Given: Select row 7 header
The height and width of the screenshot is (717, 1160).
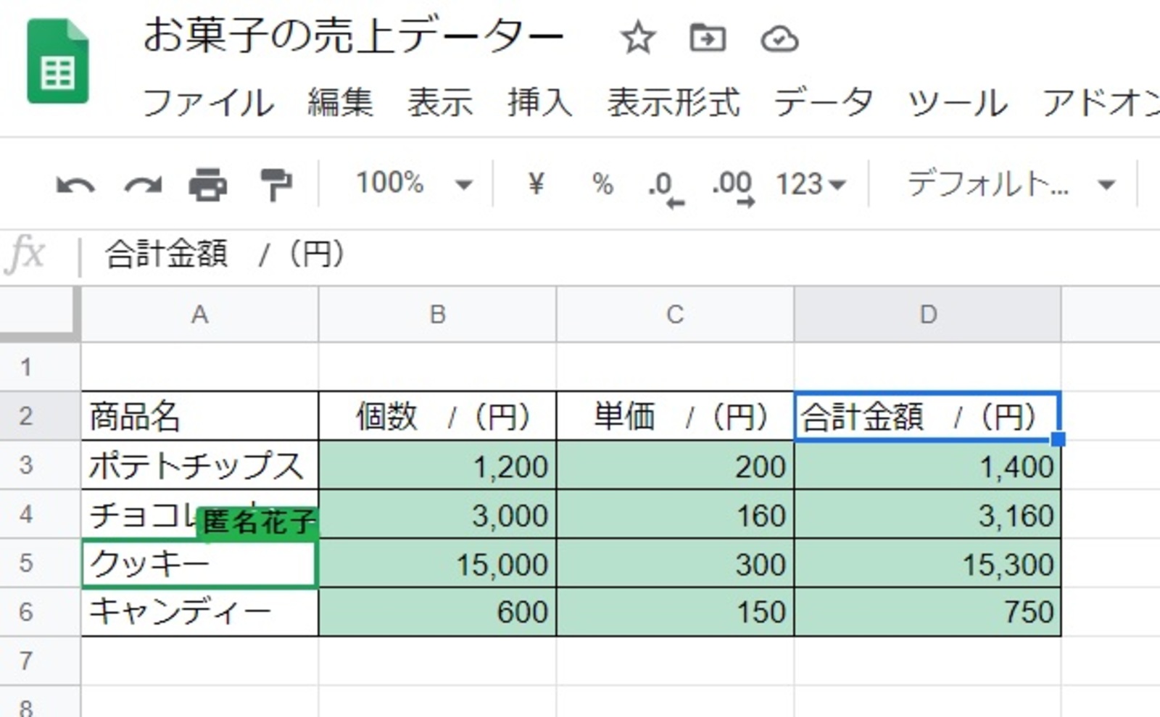Looking at the screenshot, I should pos(40,660).
